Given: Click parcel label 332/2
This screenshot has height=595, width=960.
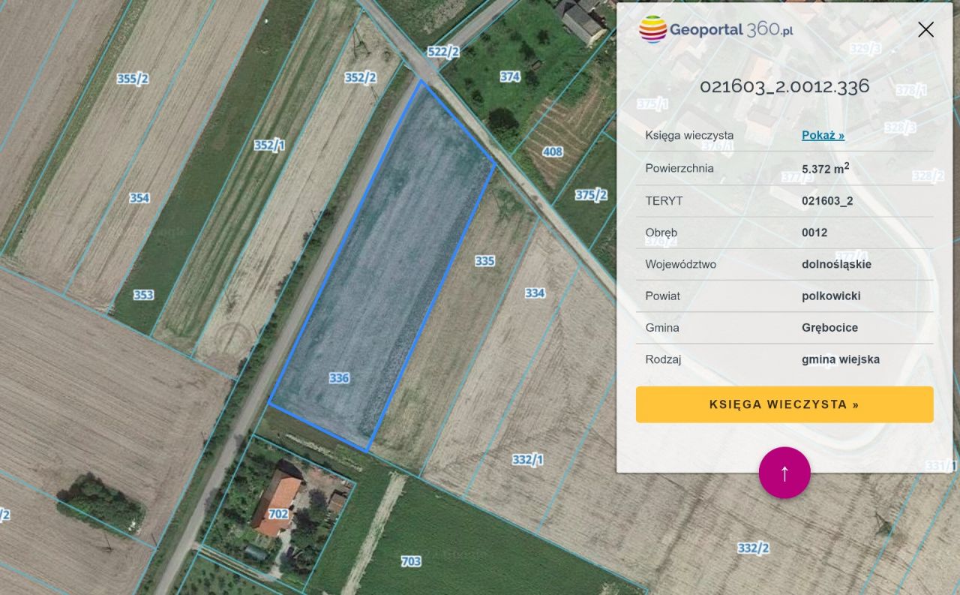Looking at the screenshot, I should 753,548.
